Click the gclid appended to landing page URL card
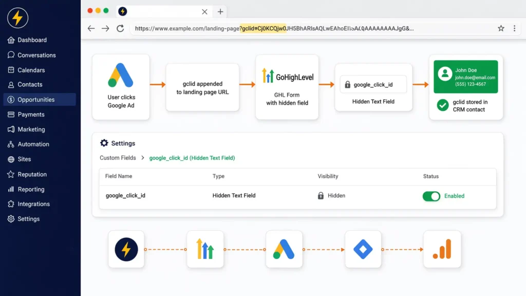This screenshot has height=296, width=526. click(x=202, y=87)
